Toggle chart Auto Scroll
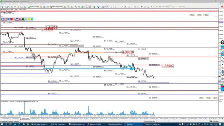Viewport: 224px width, 126px height. click(86, 7)
